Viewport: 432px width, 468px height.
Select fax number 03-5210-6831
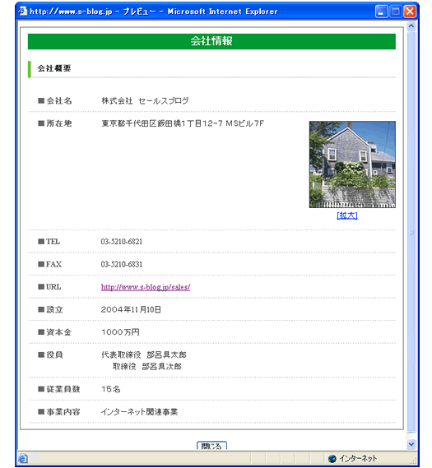tap(122, 265)
